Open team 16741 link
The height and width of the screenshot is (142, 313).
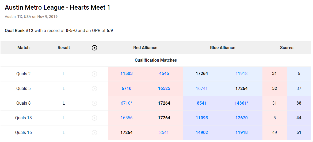click(x=202, y=88)
